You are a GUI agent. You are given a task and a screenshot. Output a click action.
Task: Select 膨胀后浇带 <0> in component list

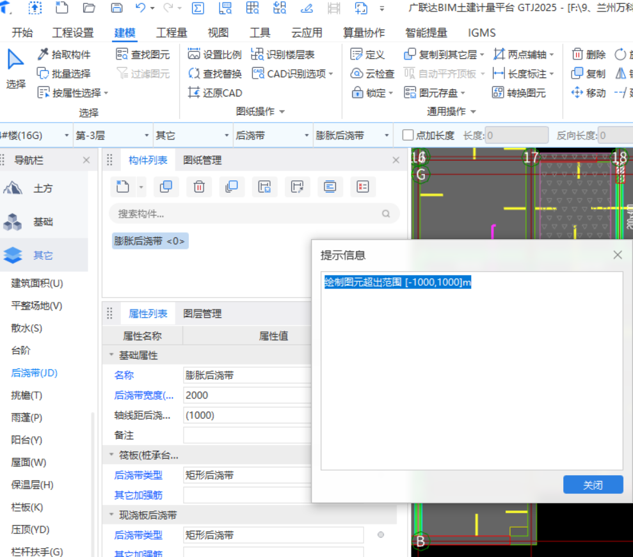pyautogui.click(x=150, y=241)
